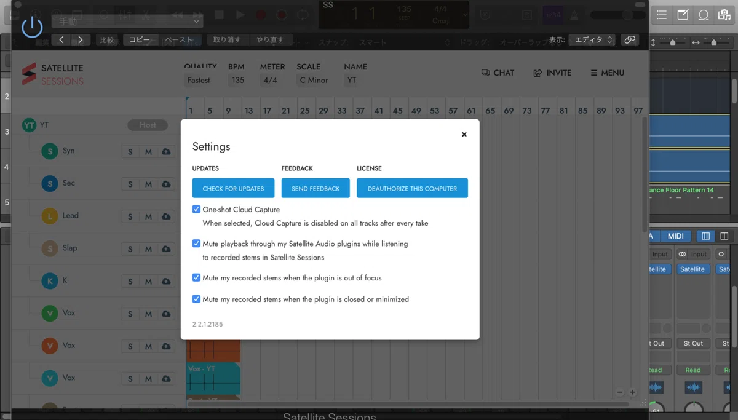
Task: Click cloud capture icon on Sec track
Action: pyautogui.click(x=166, y=184)
